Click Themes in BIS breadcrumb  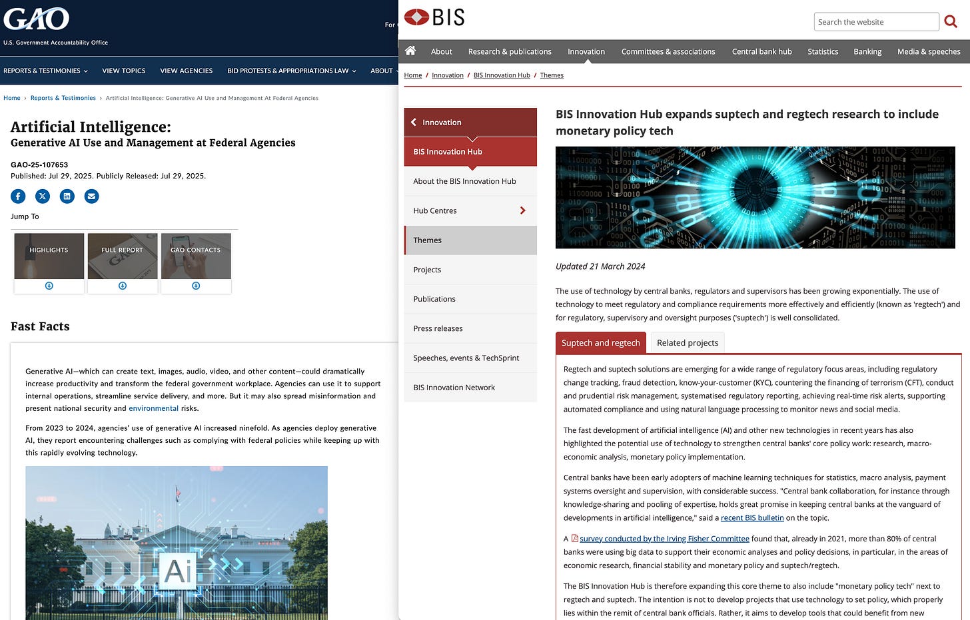pyautogui.click(x=552, y=75)
